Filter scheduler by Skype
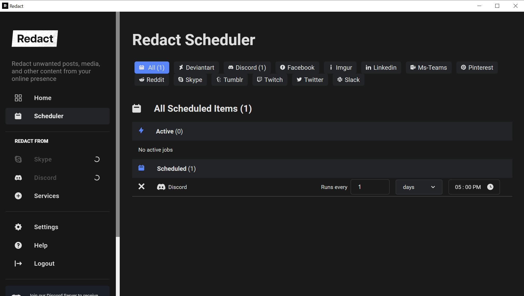The height and width of the screenshot is (296, 524). pos(190,80)
